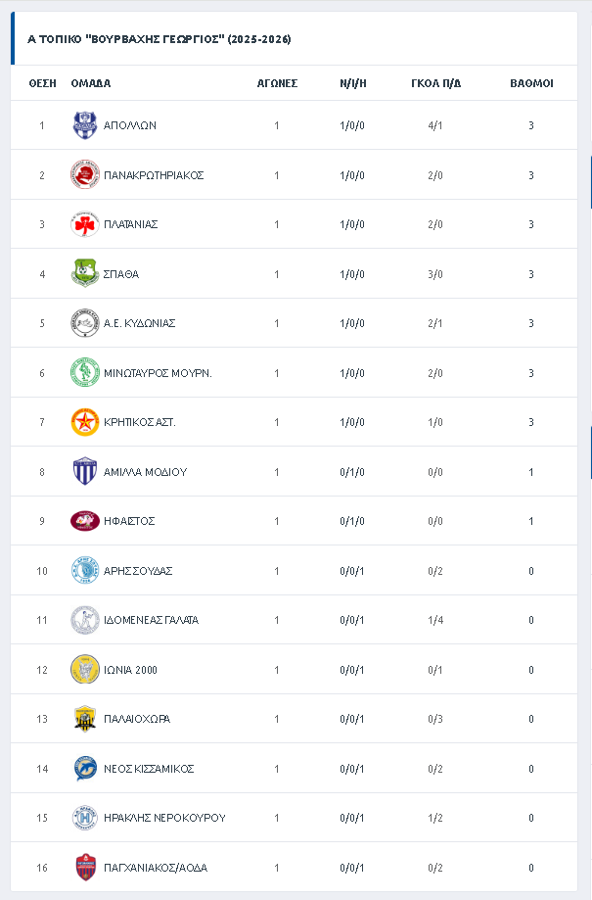Open the ΠΑΓΧΑΝΙΑΚΟΣ/ΑΟΔΑ team link
This screenshot has height=900, width=592.
click(x=155, y=868)
